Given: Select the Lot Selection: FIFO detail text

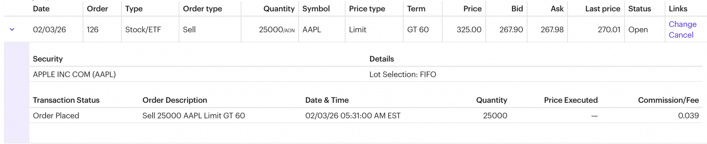Looking at the screenshot, I should coord(403,75).
